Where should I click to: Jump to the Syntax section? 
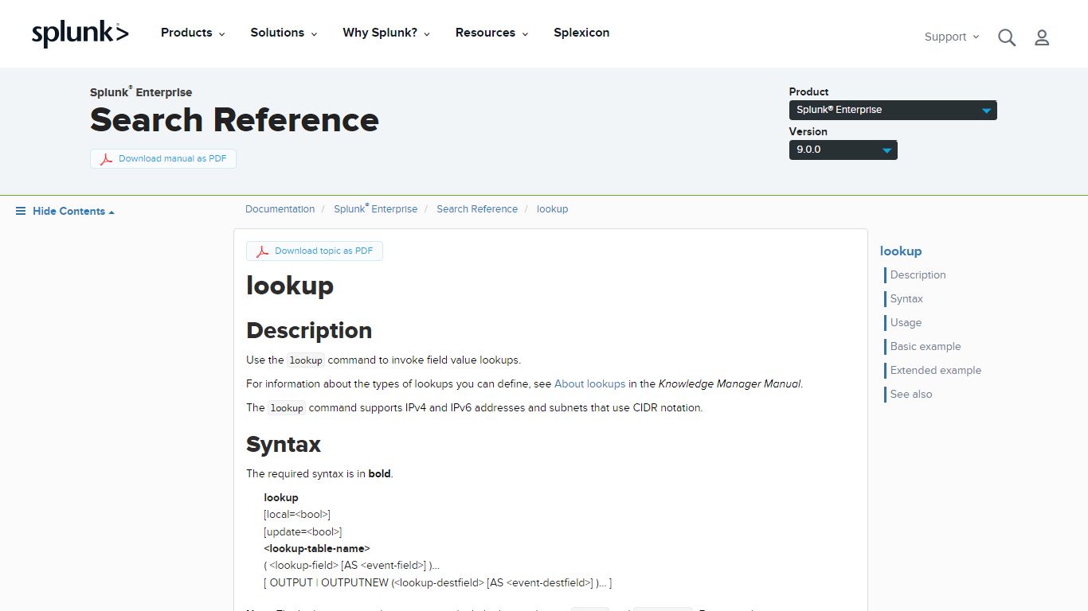[906, 299]
